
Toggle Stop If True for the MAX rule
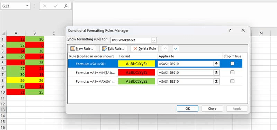[232, 81]
